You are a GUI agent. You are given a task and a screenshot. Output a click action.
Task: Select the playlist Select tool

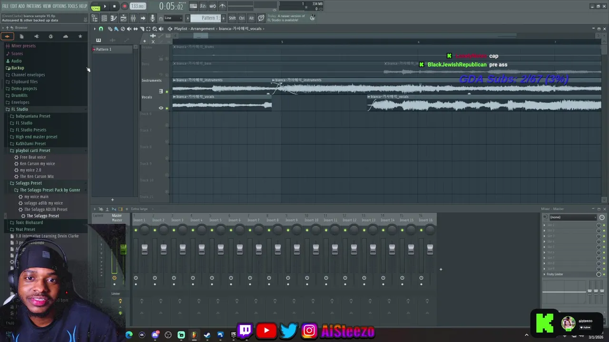coord(148,28)
